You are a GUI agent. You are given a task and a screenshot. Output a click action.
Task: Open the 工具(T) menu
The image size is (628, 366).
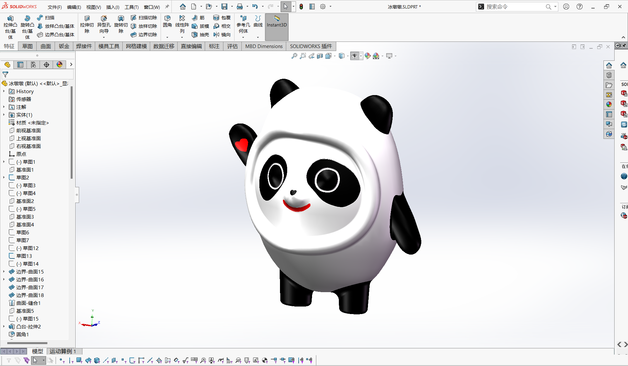[131, 7]
